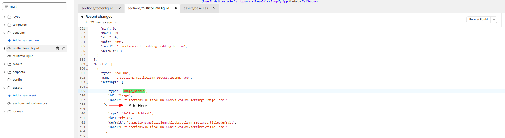Collapse the sections folder

pos(4,33)
